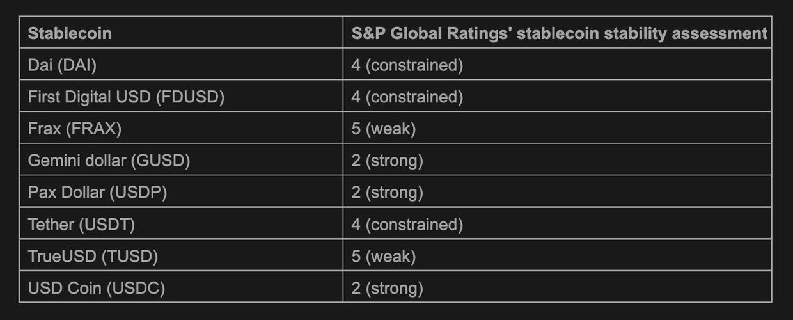The height and width of the screenshot is (320, 793).
Task: Select the TrueUSD (TUSD) cell
Action: pyautogui.click(x=93, y=257)
